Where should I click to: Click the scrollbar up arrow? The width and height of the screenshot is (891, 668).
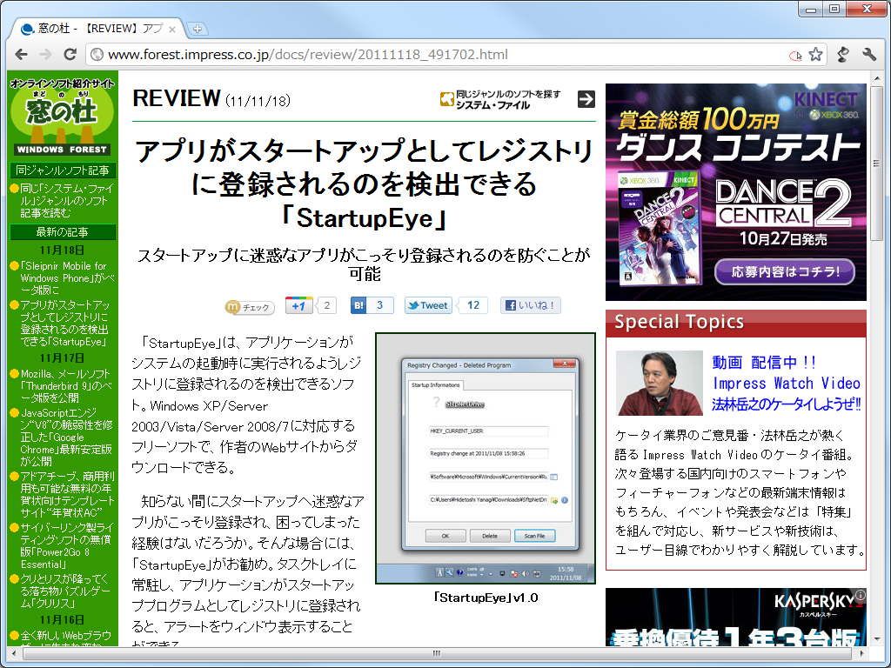tap(876, 77)
